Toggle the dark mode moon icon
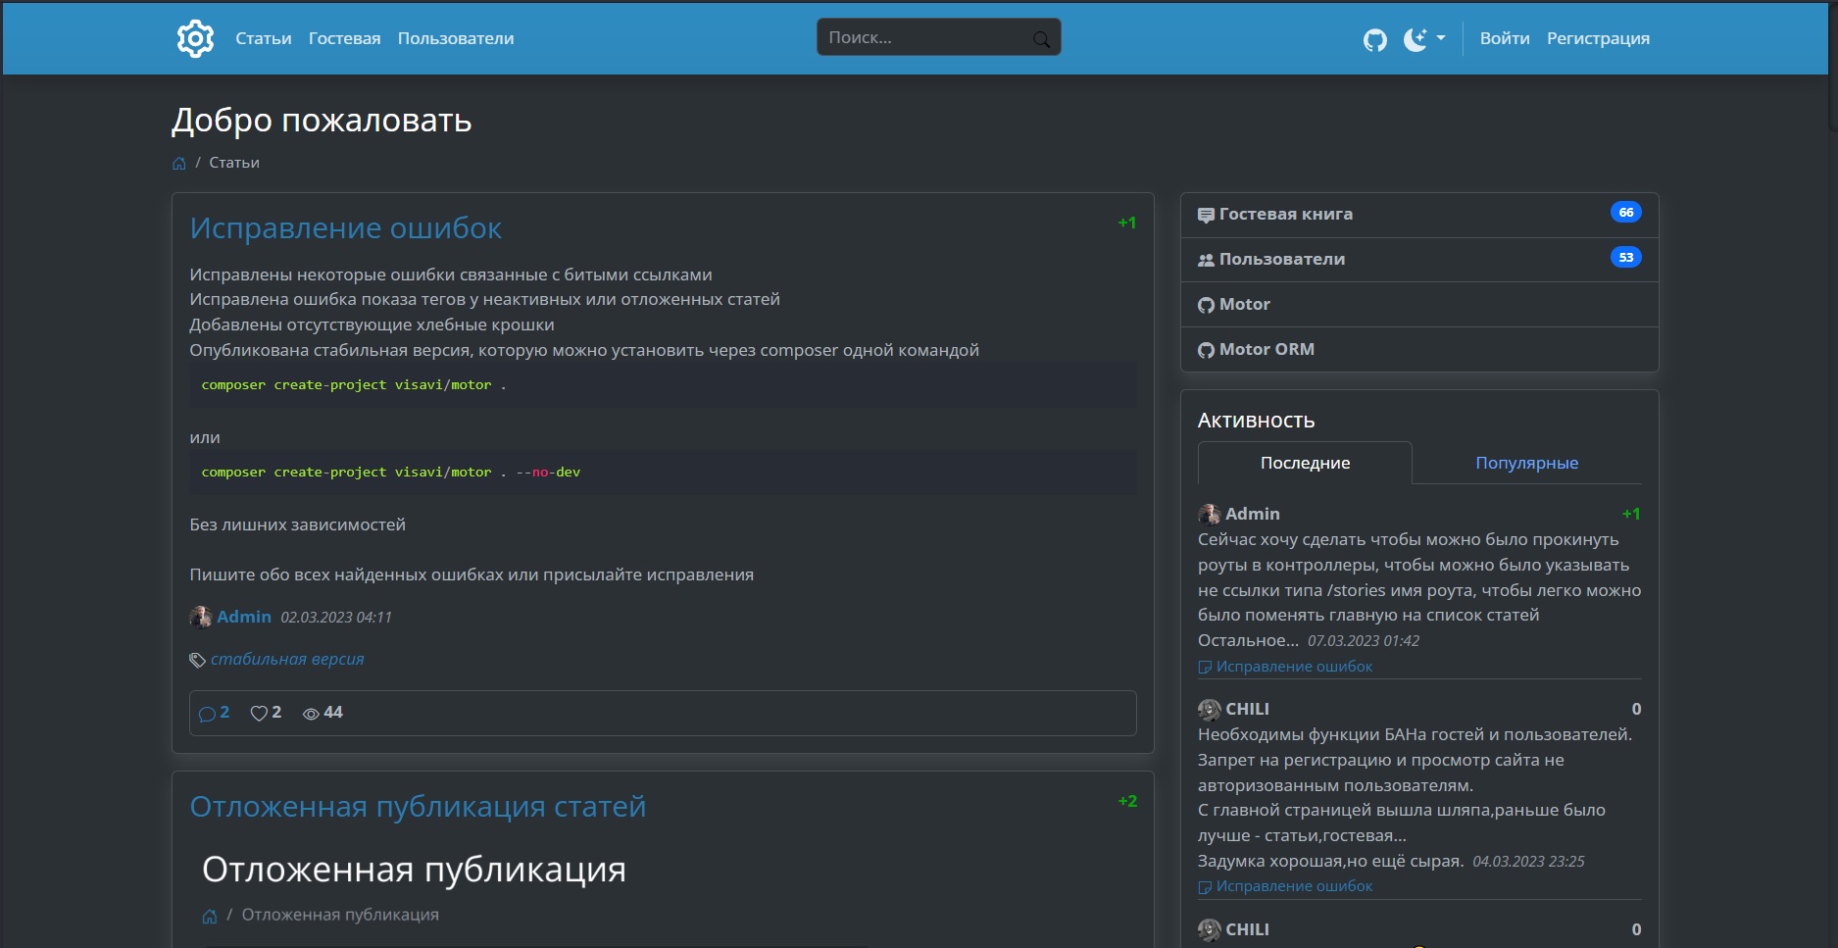The image size is (1838, 948). click(x=1415, y=39)
